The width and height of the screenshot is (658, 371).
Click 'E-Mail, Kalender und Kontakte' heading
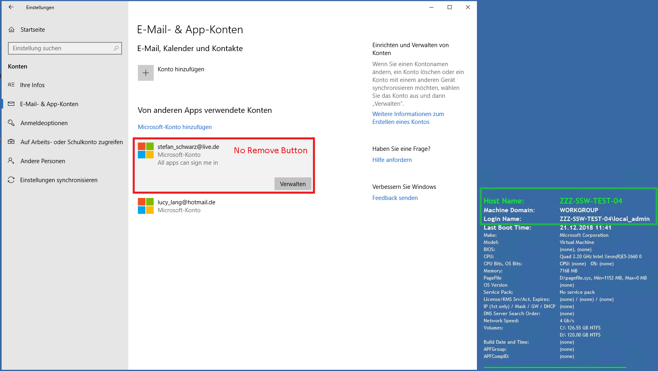[190, 49]
